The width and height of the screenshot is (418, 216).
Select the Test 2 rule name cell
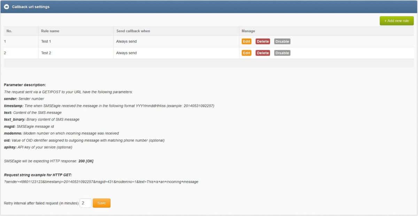coord(46,53)
